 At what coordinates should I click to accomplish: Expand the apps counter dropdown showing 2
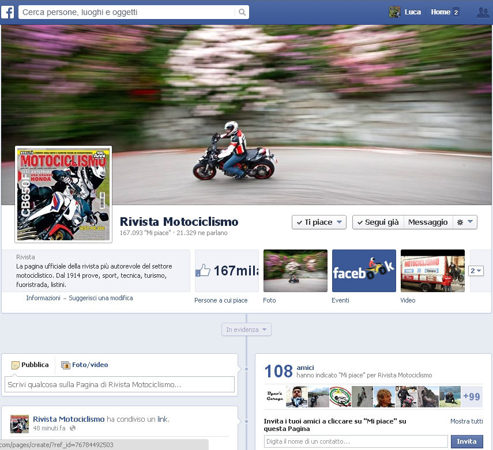[476, 271]
